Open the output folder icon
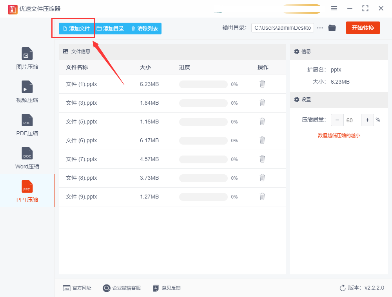The height and width of the screenshot is (297, 392). pyautogui.click(x=332, y=28)
